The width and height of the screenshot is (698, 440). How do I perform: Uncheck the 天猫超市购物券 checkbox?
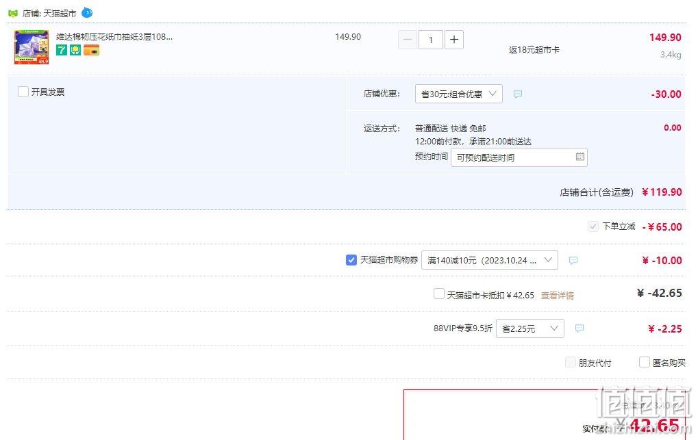351,260
